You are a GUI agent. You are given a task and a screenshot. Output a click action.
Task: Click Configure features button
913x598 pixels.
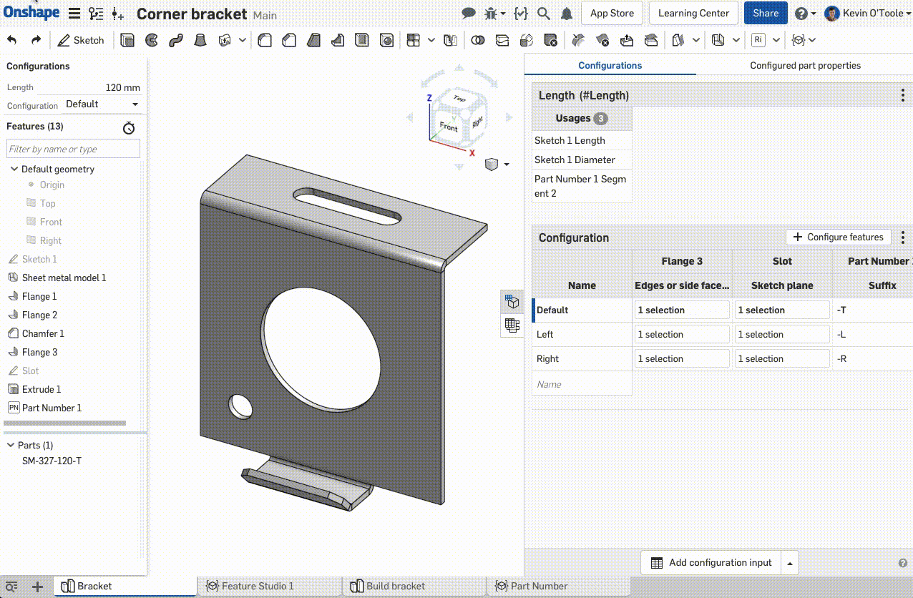(x=839, y=237)
